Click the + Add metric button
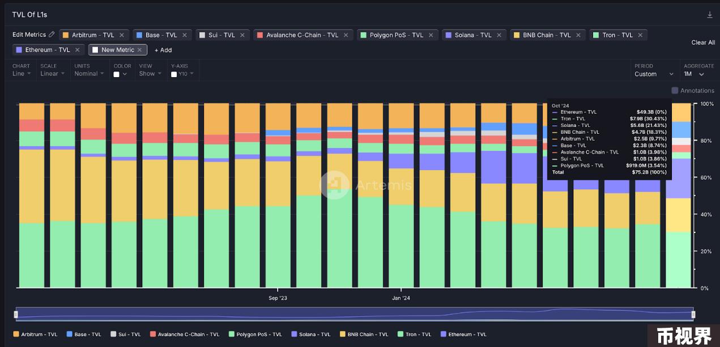The image size is (720, 347). coord(163,50)
